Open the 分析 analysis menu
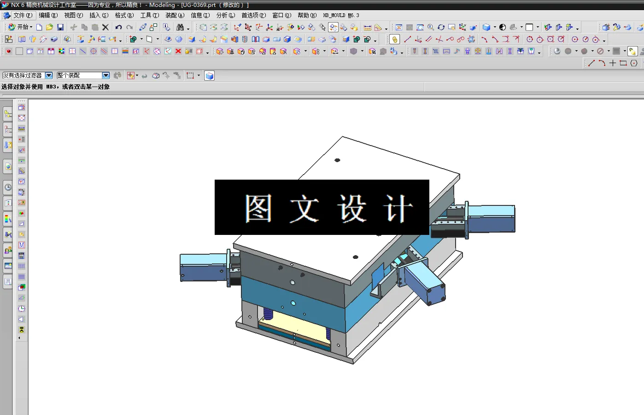 point(226,15)
